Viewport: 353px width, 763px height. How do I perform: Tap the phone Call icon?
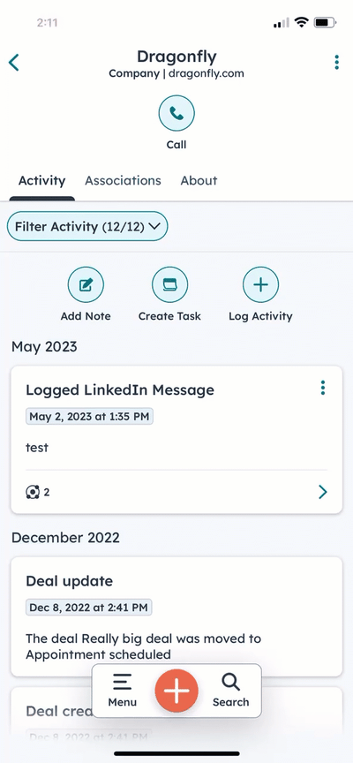(176, 113)
